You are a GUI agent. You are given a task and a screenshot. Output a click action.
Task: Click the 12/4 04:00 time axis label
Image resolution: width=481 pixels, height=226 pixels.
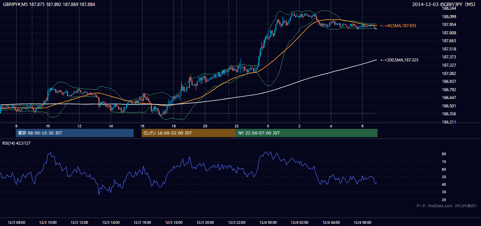[x=331, y=222]
